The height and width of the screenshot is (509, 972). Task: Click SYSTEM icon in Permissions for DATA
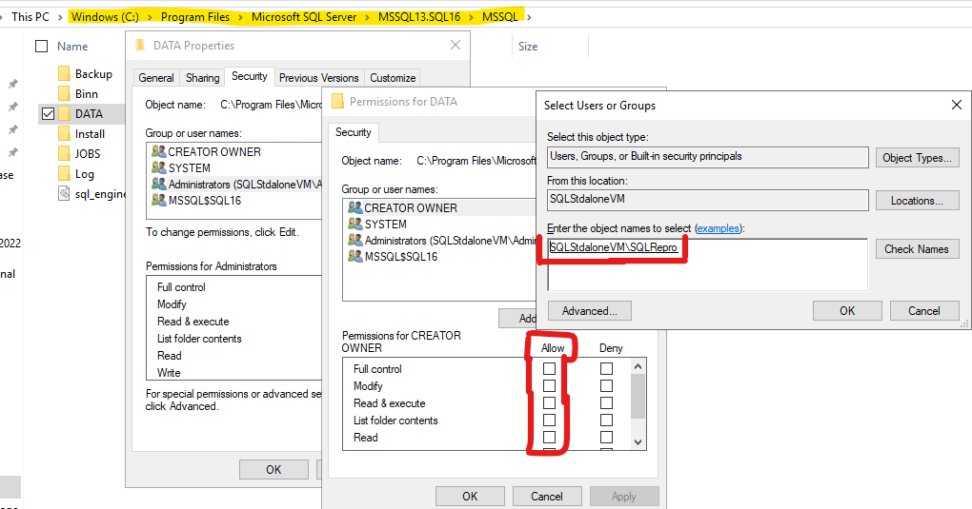point(355,224)
